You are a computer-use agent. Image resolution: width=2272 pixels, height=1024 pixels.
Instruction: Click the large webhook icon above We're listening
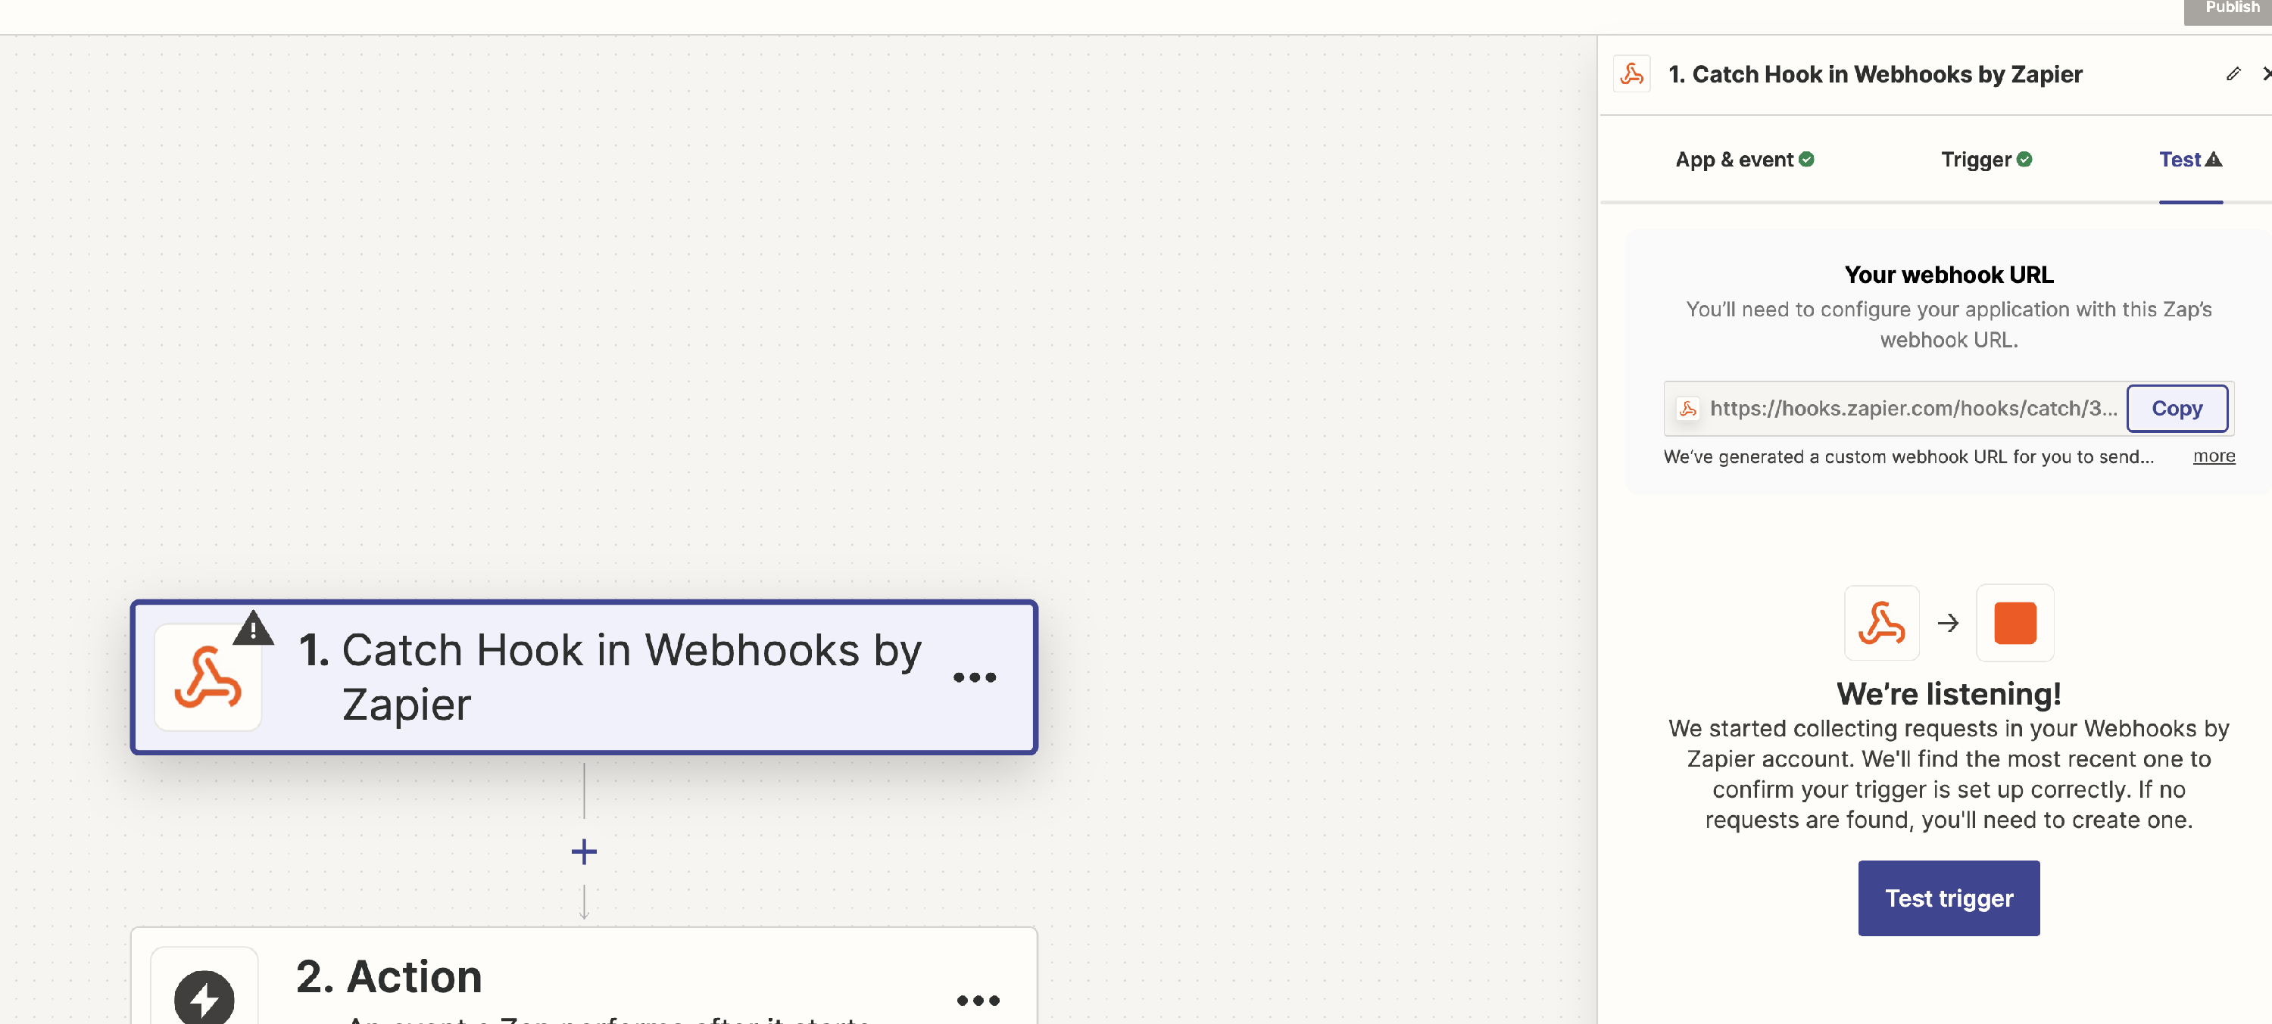click(1881, 623)
